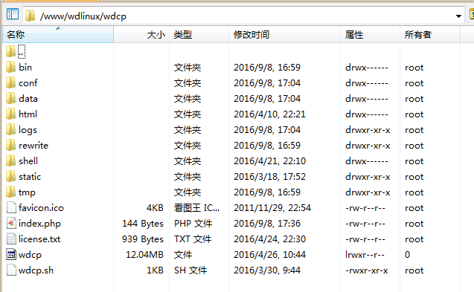Sort by 所有者 column header
The height and width of the screenshot is (292, 474).
(x=429, y=34)
